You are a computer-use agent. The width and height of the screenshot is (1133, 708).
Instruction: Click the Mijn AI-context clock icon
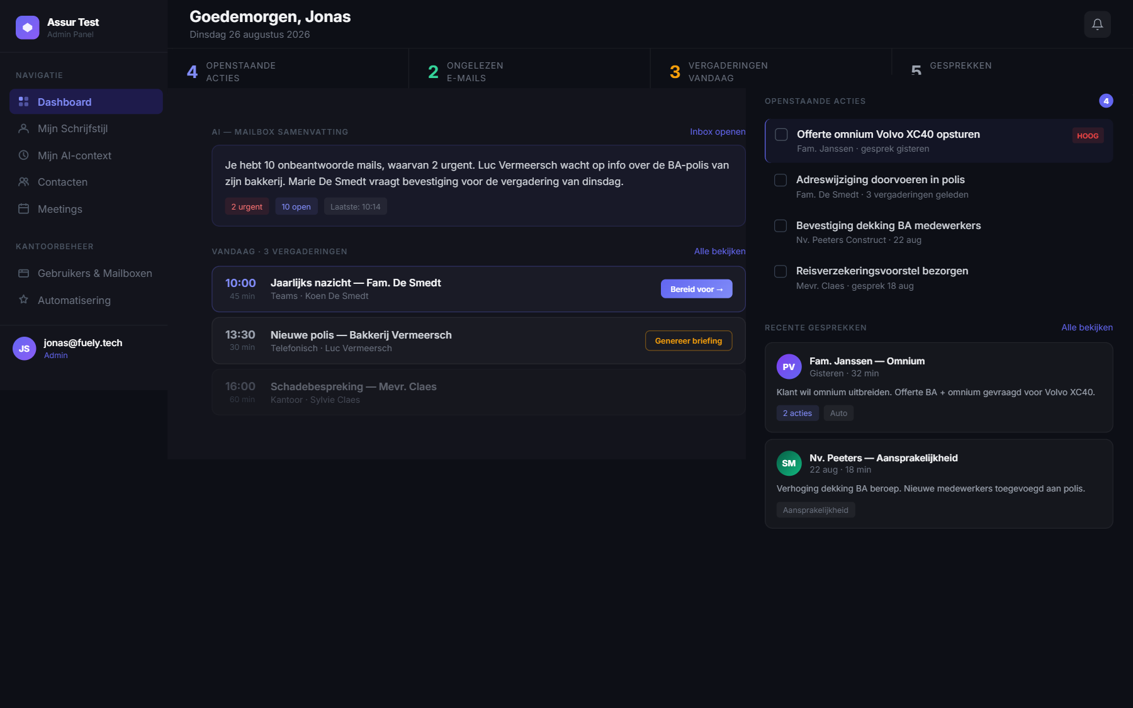pos(23,155)
